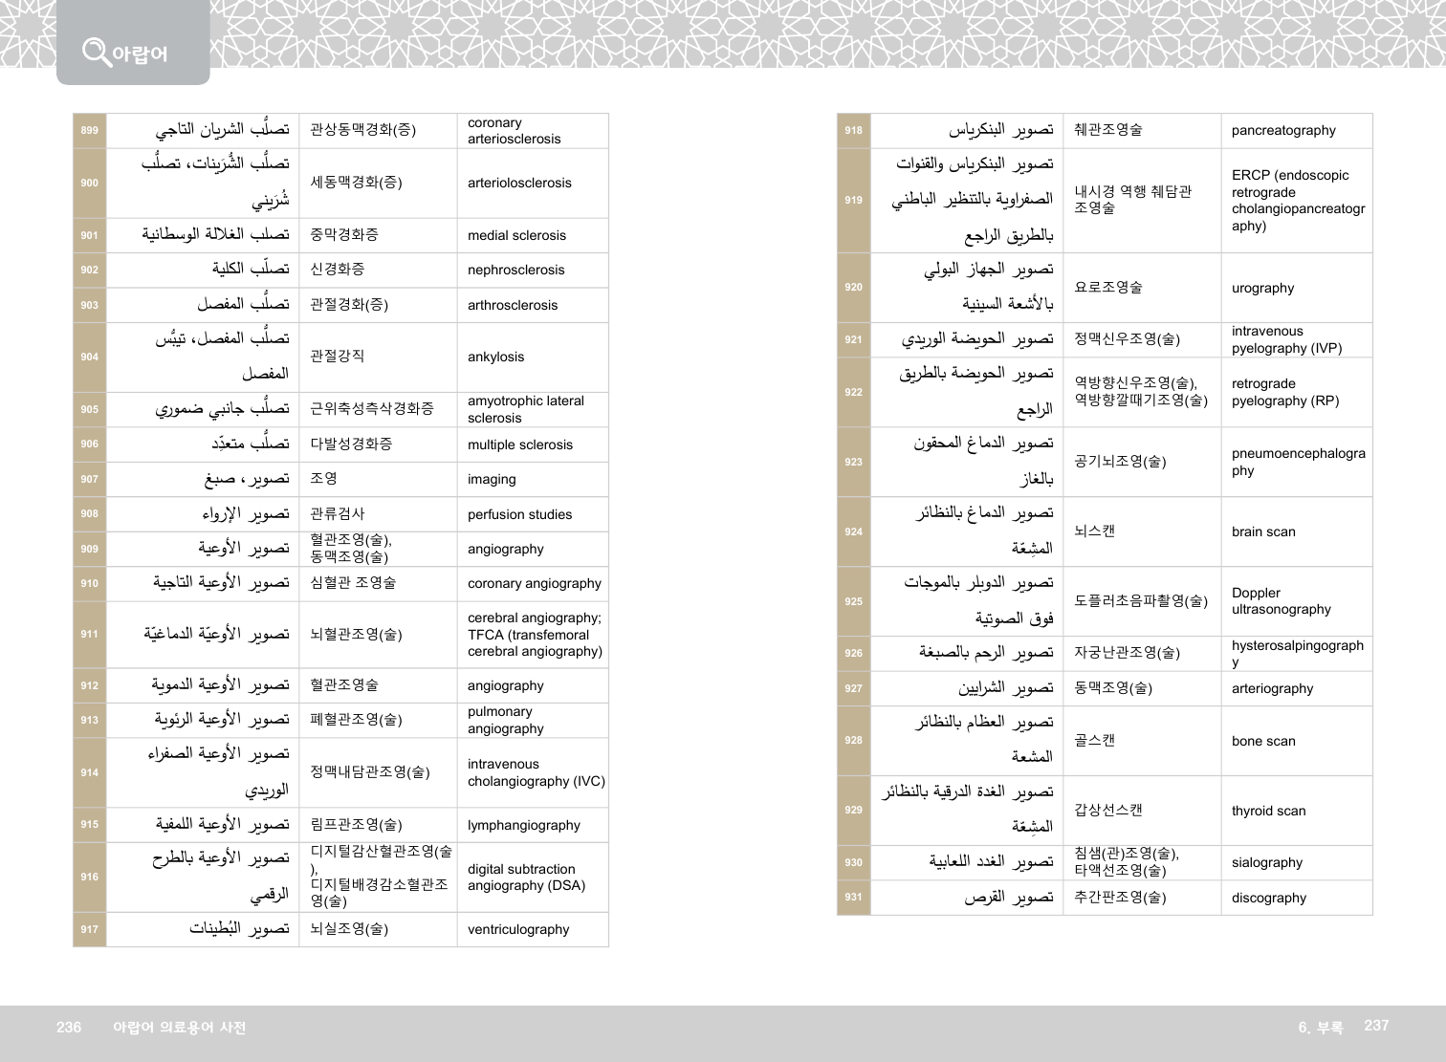Select footer title 아랍어 의료용어 사전
This screenshot has height=1062, width=1446.
click(179, 1027)
